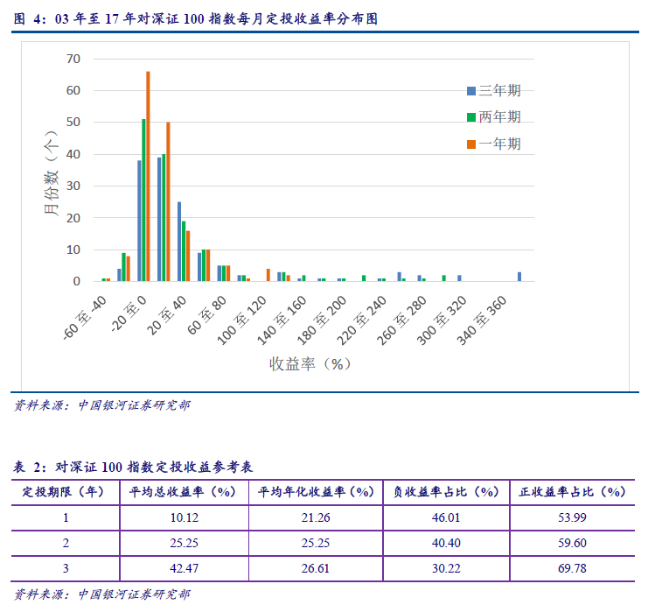Click the table header 平均总收益率（%）

point(183,492)
